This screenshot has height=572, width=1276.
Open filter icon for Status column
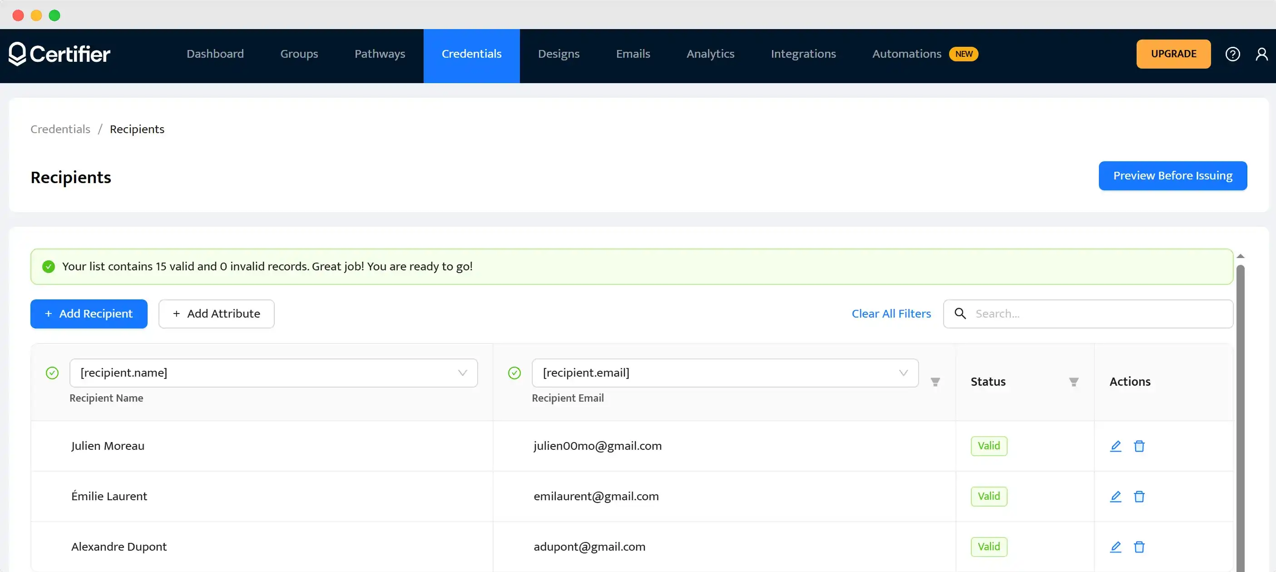[1073, 382]
